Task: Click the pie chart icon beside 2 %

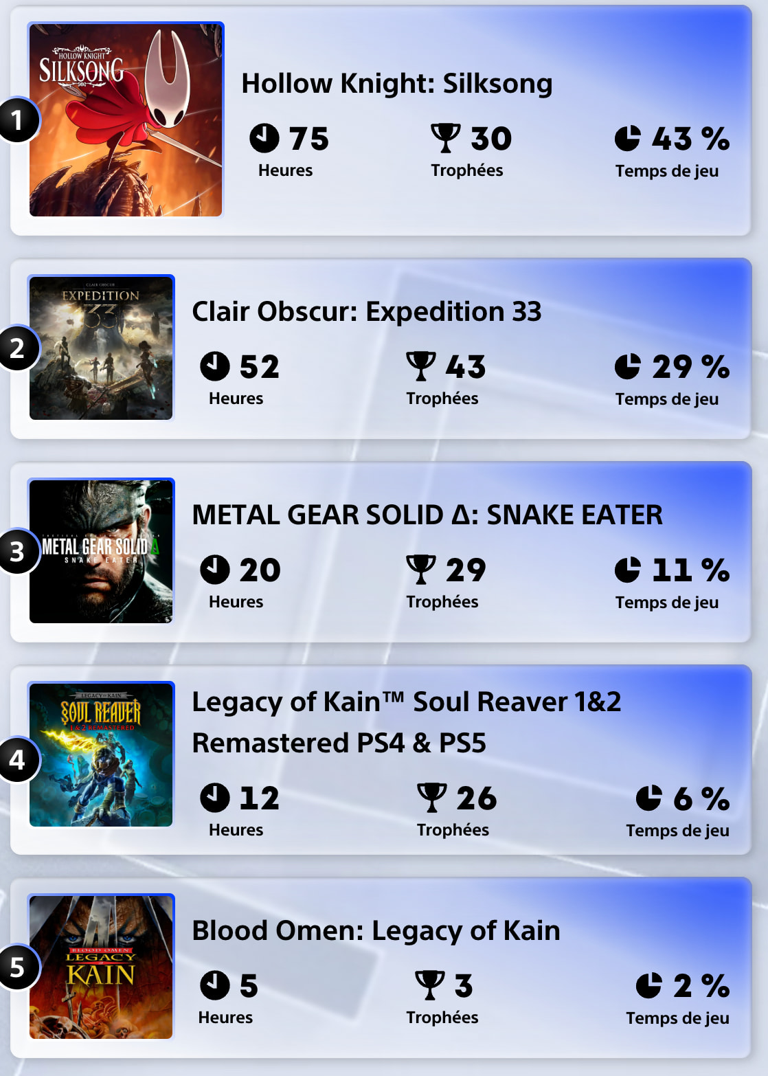Action: click(x=648, y=985)
